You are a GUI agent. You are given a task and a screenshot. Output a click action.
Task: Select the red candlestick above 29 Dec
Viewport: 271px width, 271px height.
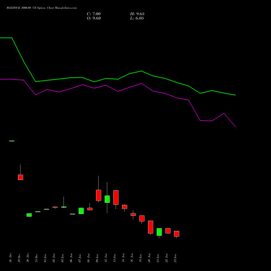pyautogui.click(x=21, y=177)
